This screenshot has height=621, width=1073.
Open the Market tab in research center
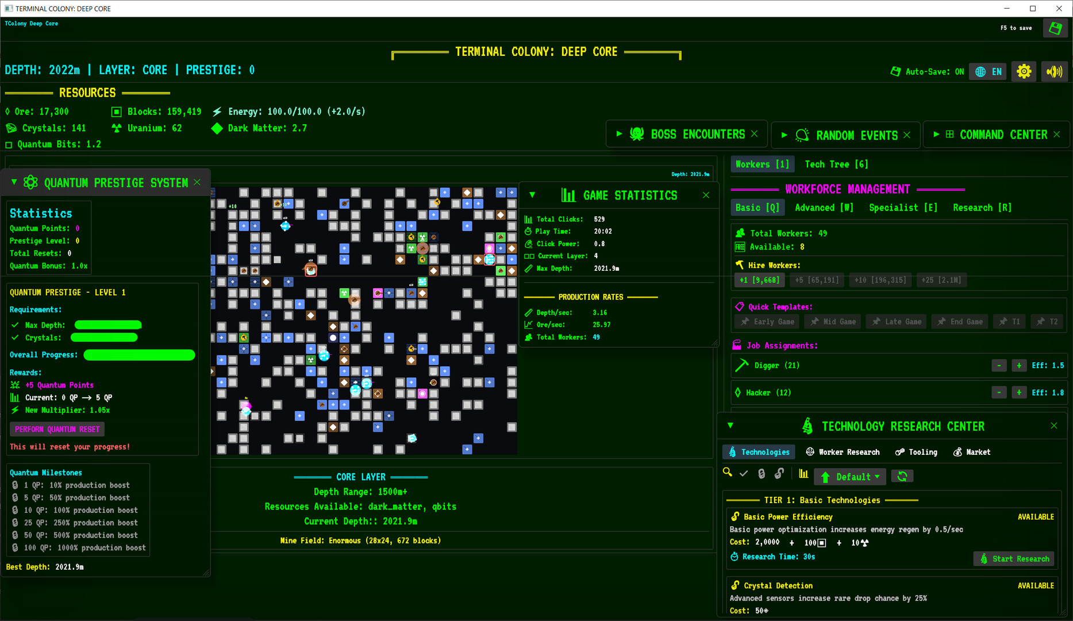click(971, 452)
